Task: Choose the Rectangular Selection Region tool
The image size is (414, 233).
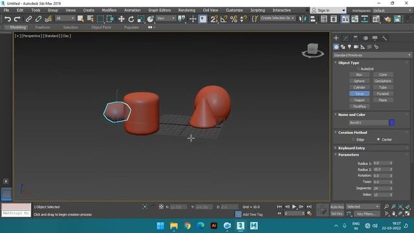Action: (x=100, y=19)
